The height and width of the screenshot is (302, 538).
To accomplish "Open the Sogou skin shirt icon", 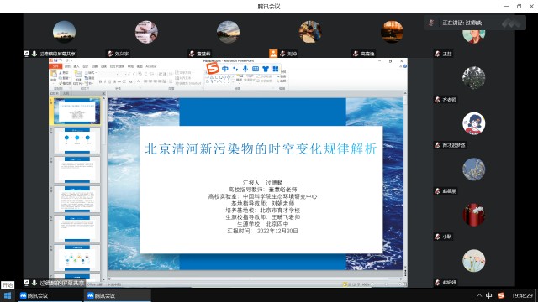I will pyautogui.click(x=266, y=69).
